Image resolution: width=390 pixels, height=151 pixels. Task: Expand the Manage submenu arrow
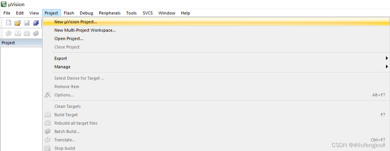tap(387, 67)
